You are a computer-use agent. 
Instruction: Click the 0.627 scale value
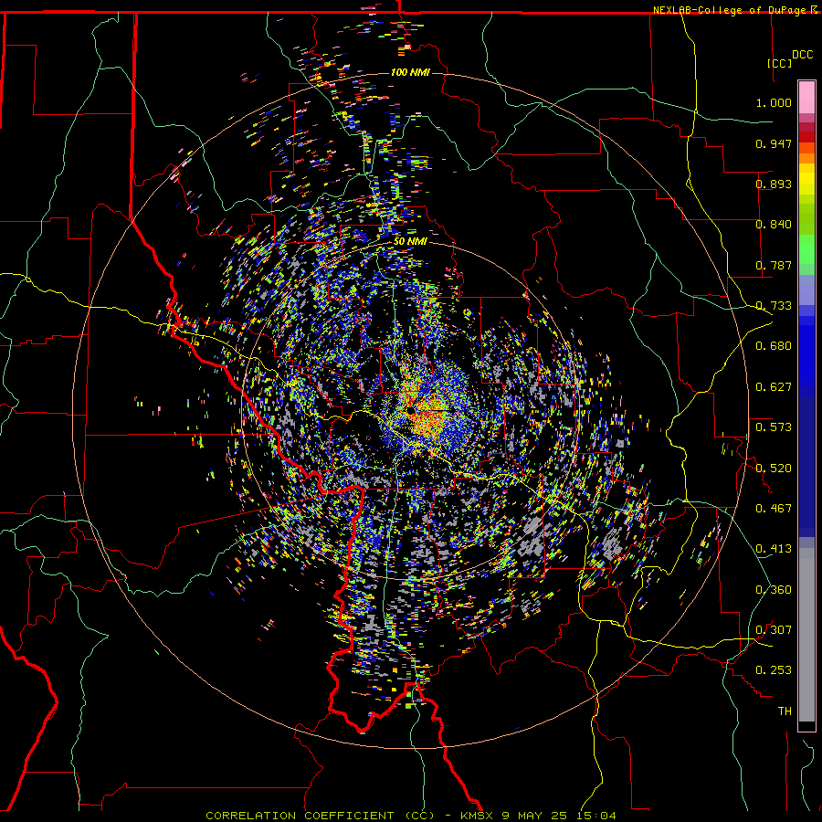(x=774, y=387)
